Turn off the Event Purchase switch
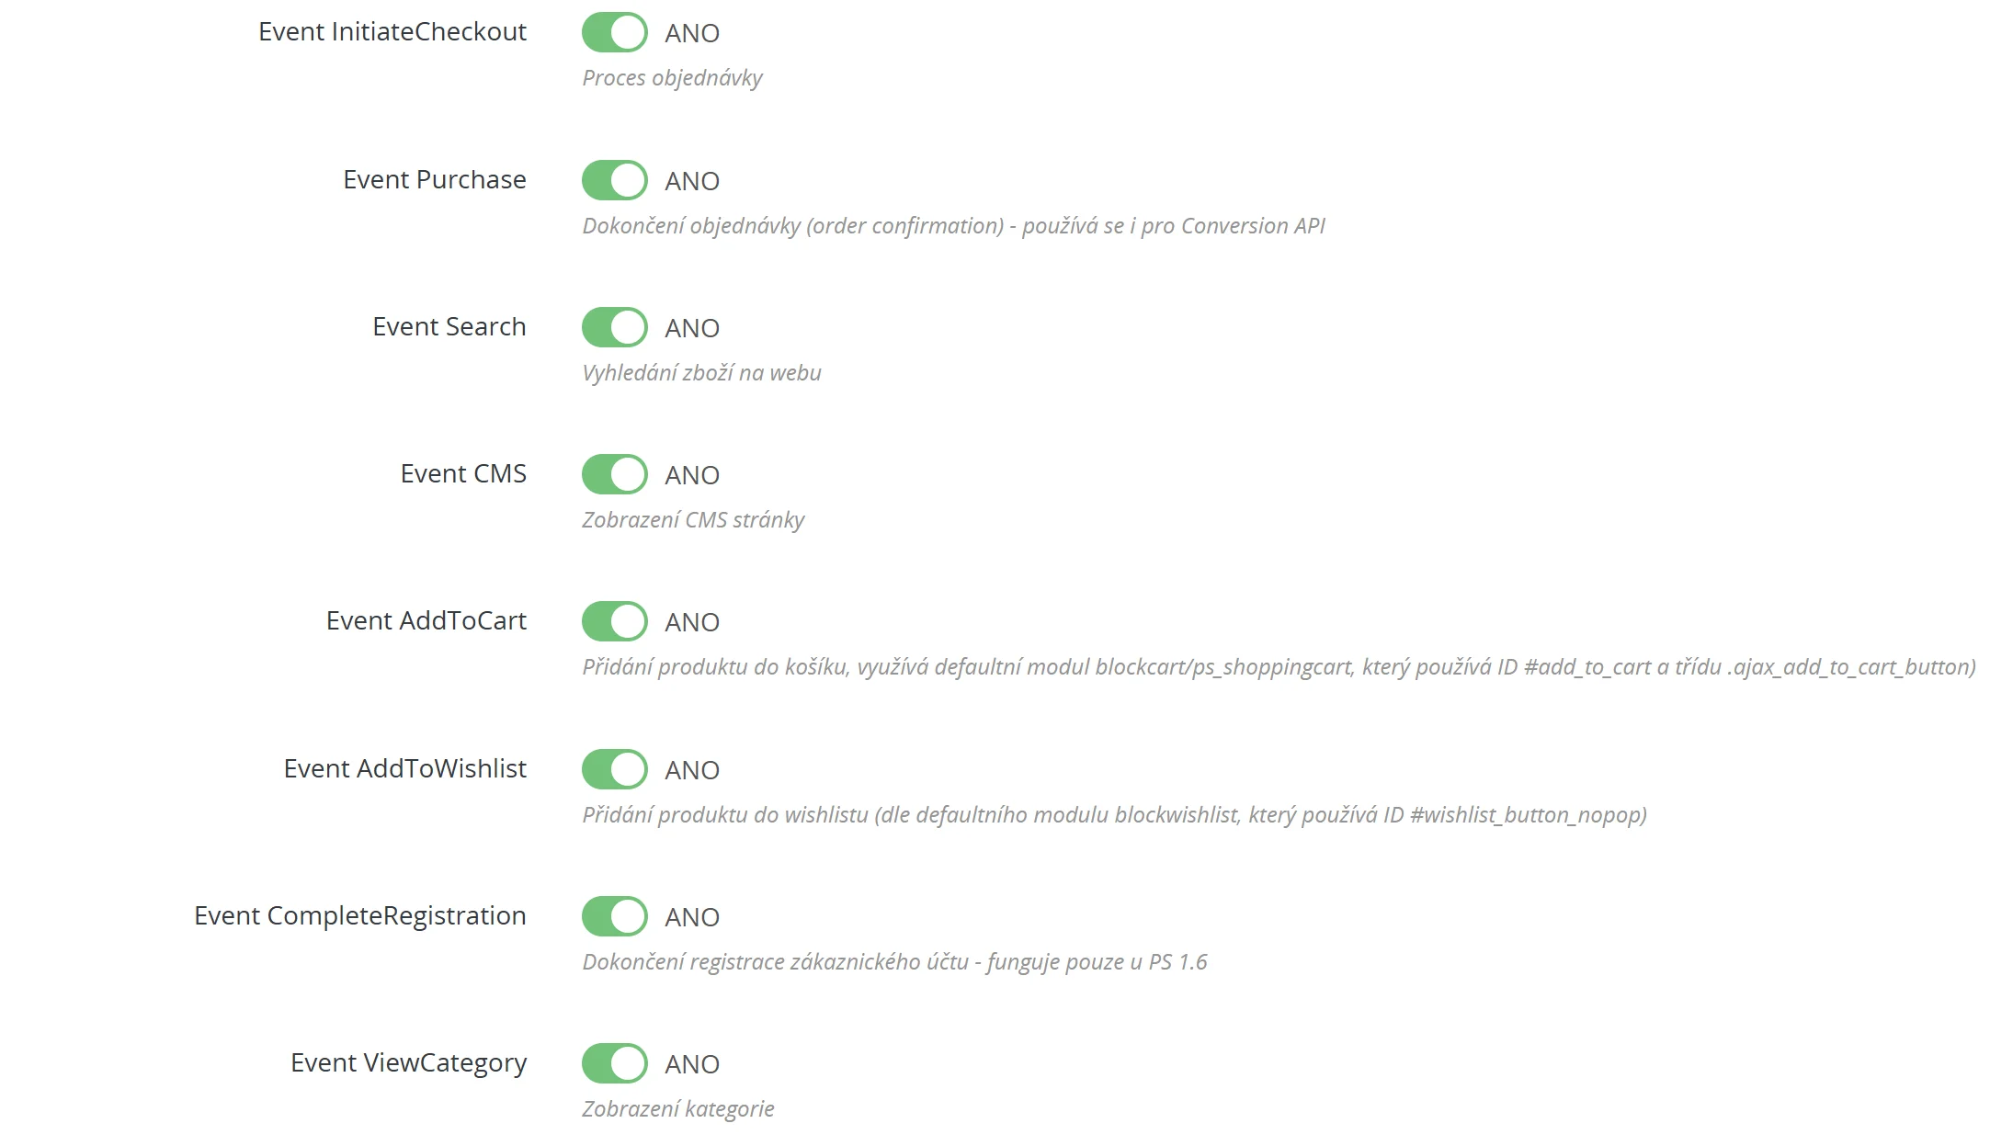Viewport: 1990px width, 1146px height. pos(614,180)
